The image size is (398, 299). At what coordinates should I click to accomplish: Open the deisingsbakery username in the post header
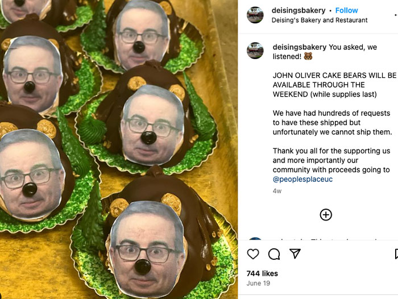[x=299, y=10]
